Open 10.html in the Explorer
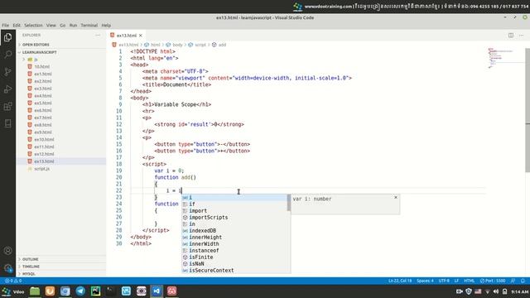Image resolution: width=530 pixels, height=298 pixels. click(42, 66)
